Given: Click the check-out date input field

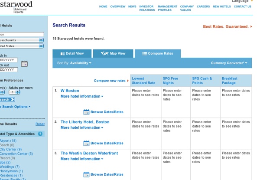Looking at the screenshot, I should pyautogui.click(x=9, y=70).
